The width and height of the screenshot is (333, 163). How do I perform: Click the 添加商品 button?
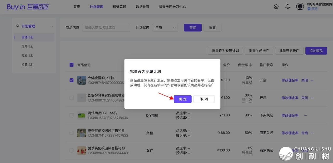coord(316,51)
